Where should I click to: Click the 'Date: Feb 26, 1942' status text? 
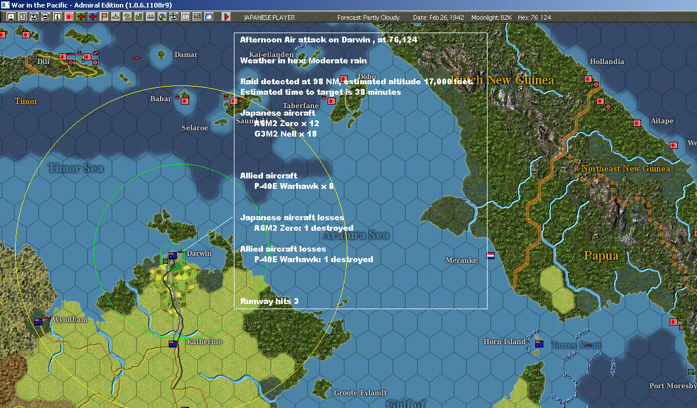click(438, 17)
